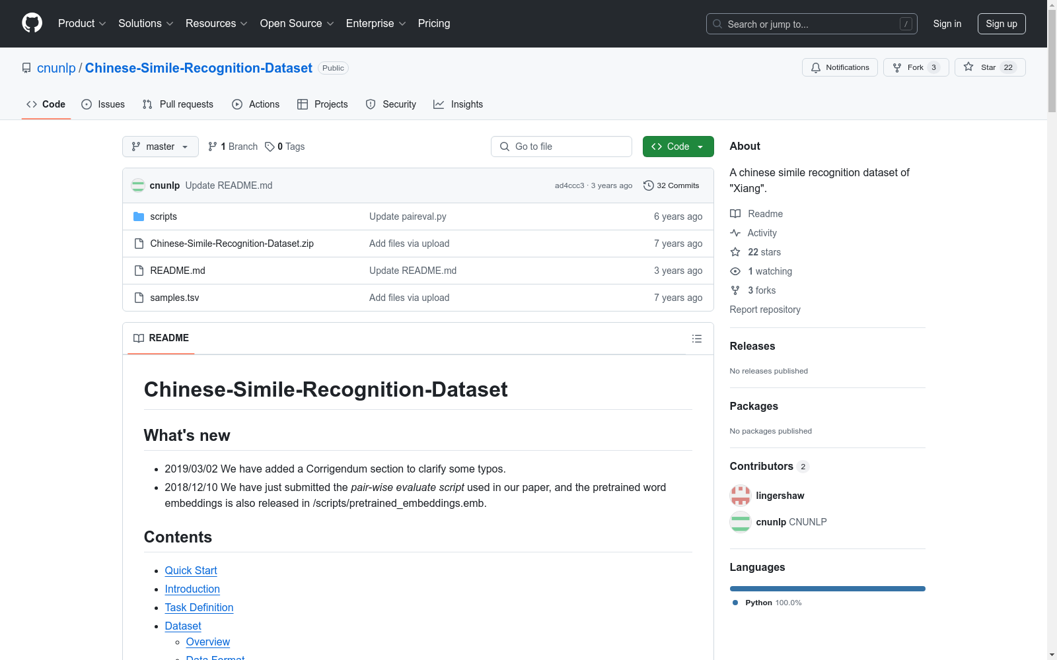The height and width of the screenshot is (660, 1057).
Task: Click Sign in
Action: tap(947, 24)
